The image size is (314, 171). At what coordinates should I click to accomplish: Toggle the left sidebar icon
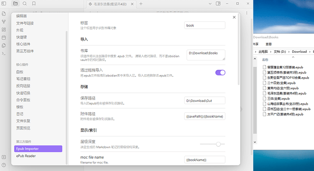coord(4,4)
